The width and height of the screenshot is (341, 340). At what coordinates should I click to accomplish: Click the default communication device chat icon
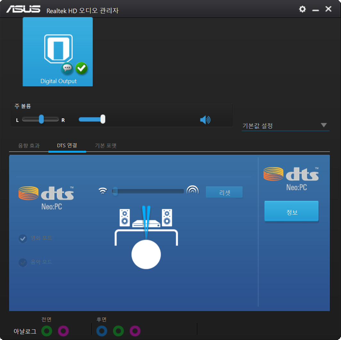67,68
